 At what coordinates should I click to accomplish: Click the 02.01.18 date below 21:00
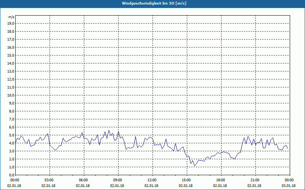(x=254, y=186)
